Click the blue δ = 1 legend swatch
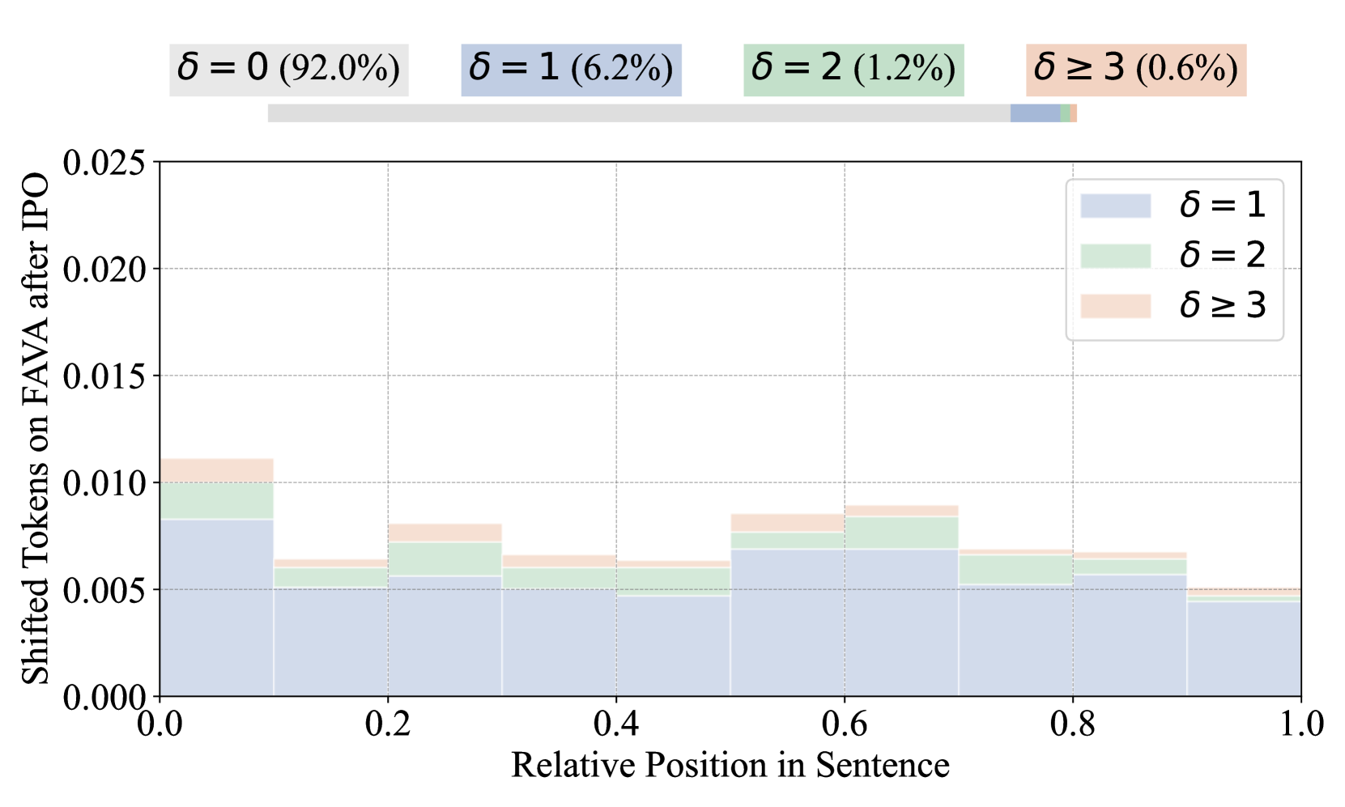 coord(1115,206)
